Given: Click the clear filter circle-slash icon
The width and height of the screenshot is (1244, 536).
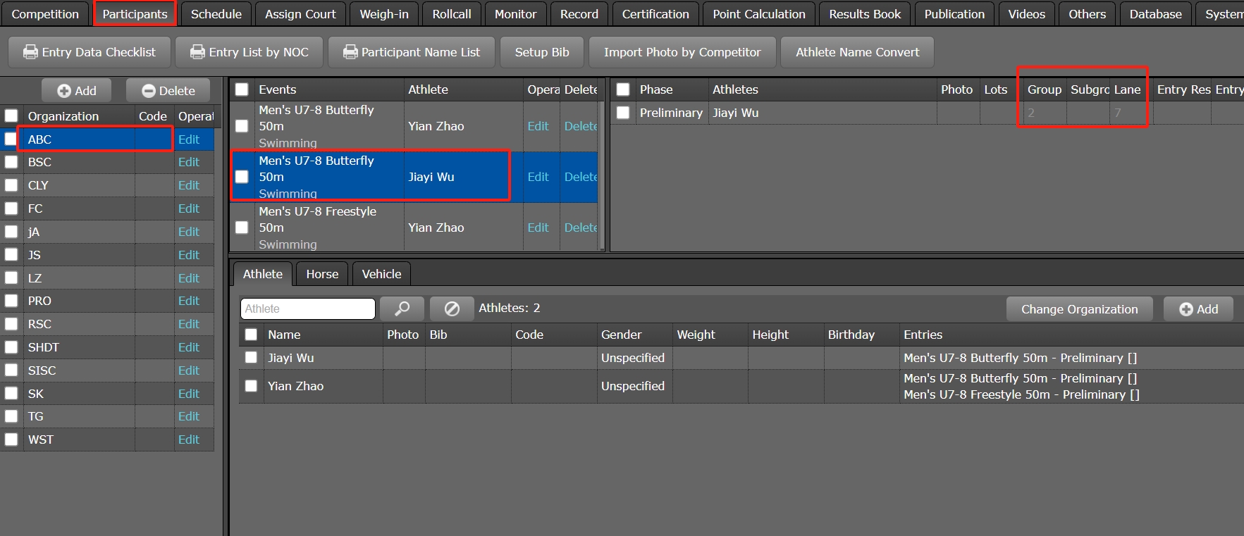Looking at the screenshot, I should 452,308.
